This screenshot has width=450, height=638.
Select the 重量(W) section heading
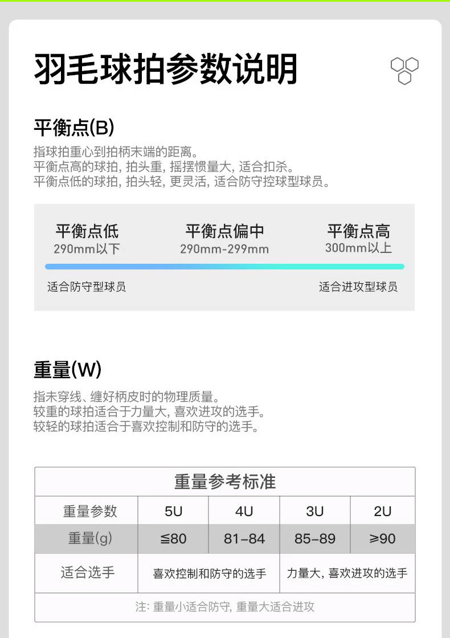tap(67, 370)
